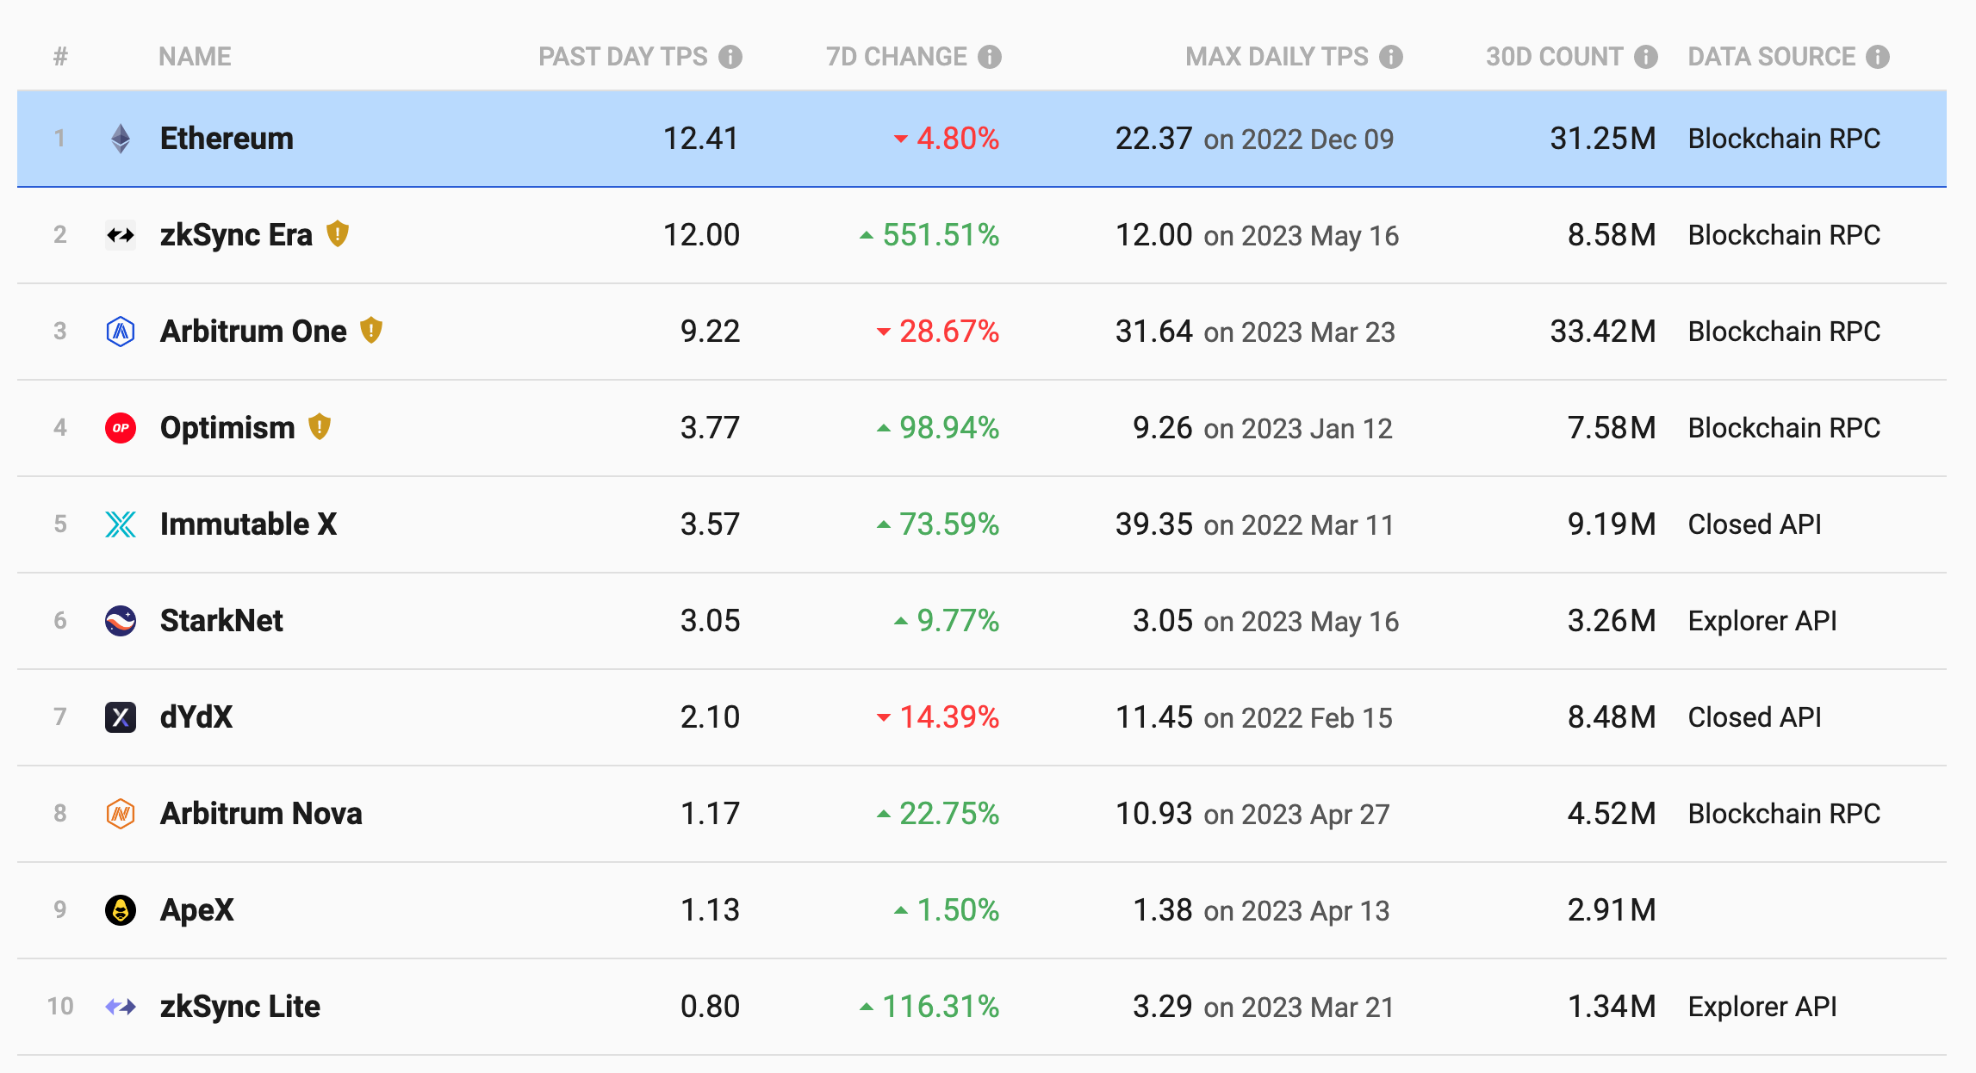Open the zkSync Lite project link

coord(239,1006)
